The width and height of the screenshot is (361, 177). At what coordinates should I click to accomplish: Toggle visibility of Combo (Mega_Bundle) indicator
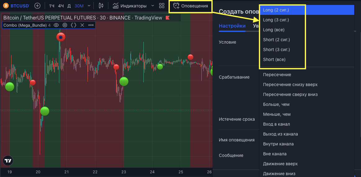[56, 25]
